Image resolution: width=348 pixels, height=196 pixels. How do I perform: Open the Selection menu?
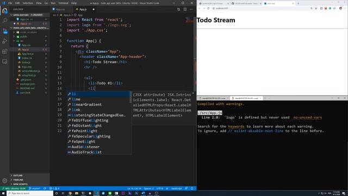28,3
